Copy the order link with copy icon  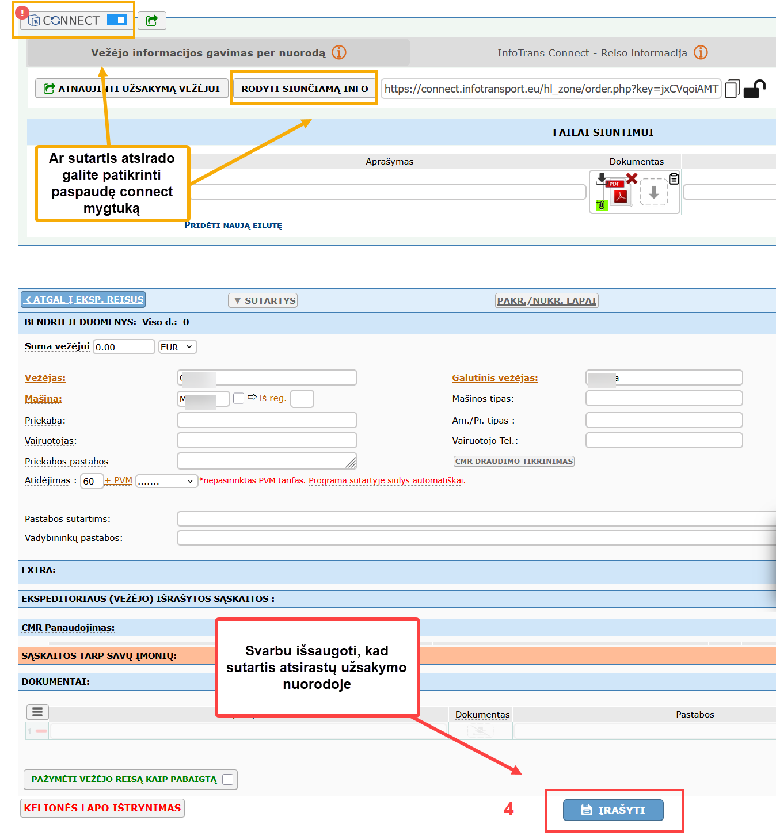pos(732,89)
